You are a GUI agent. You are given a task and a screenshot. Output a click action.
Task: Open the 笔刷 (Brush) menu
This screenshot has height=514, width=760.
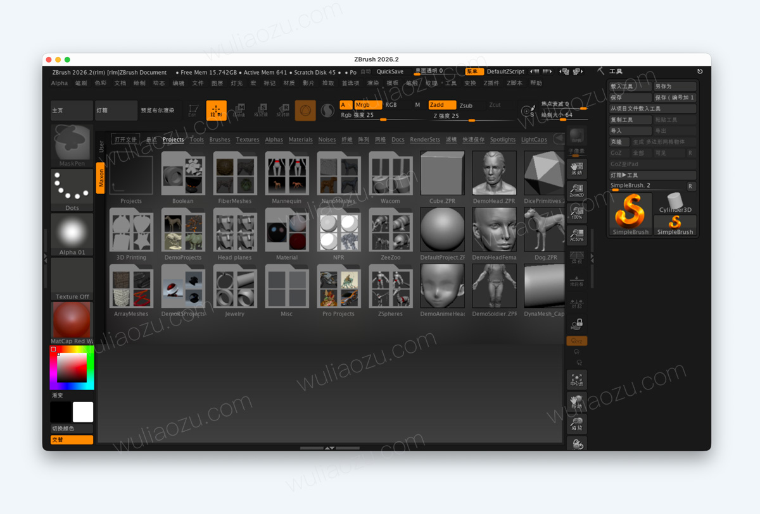tap(81, 83)
